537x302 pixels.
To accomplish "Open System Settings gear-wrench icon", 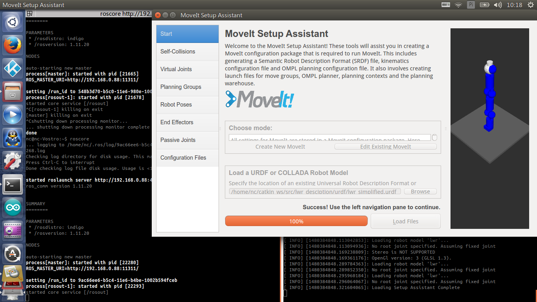I will pyautogui.click(x=13, y=161).
